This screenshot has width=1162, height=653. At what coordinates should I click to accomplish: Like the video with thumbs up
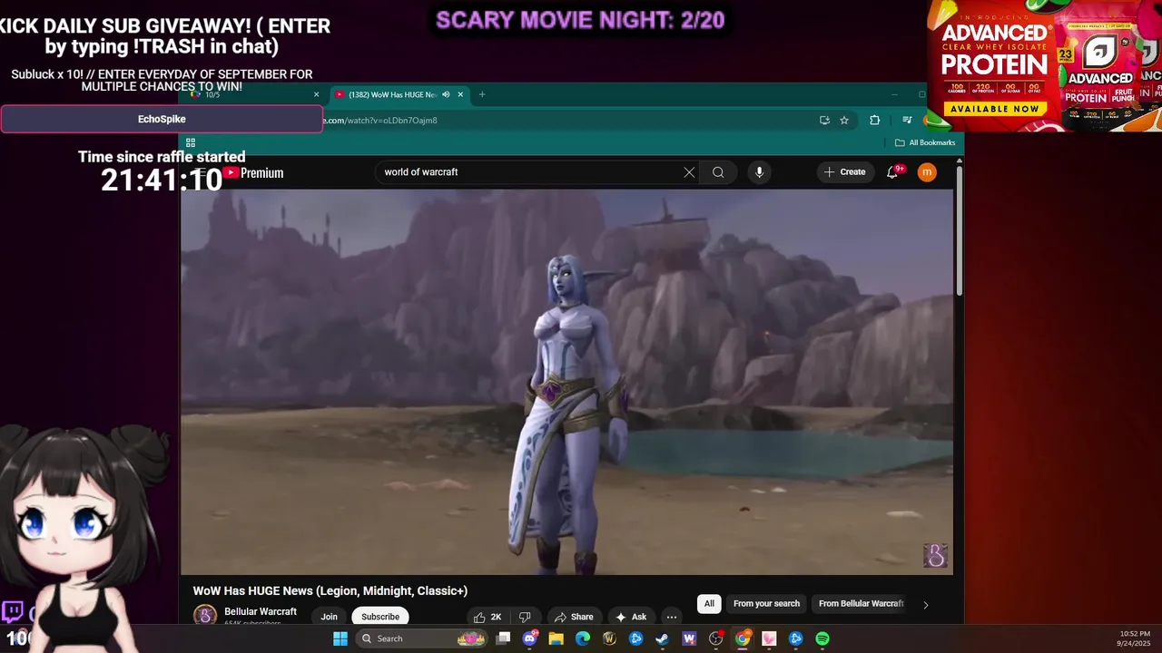[487, 617]
